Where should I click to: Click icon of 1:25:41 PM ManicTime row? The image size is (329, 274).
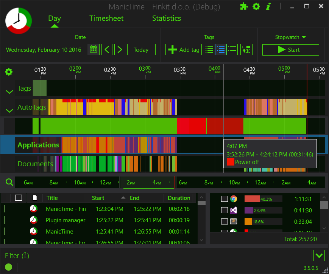34,231
